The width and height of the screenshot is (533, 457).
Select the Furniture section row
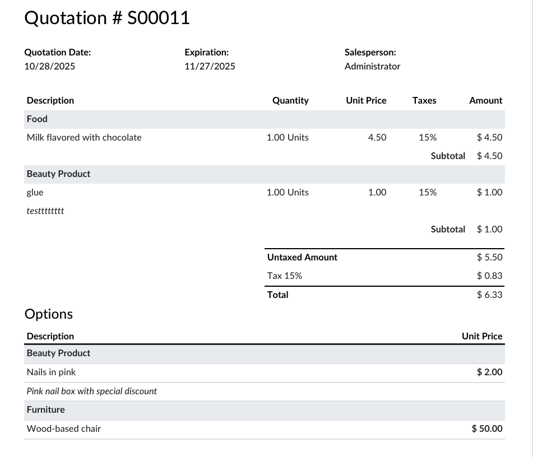pos(45,409)
